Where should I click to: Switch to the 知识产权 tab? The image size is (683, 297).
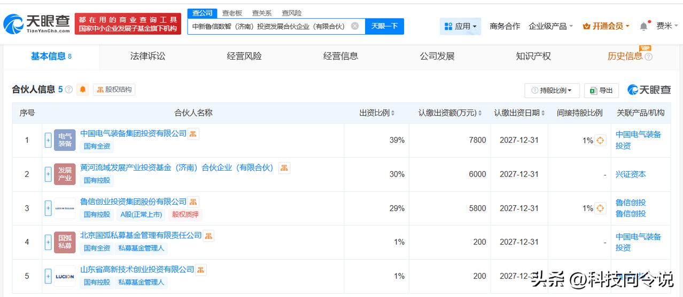point(533,56)
